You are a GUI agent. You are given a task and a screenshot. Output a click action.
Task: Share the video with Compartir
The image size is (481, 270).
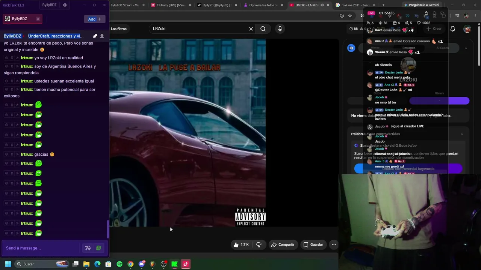tap(283, 244)
